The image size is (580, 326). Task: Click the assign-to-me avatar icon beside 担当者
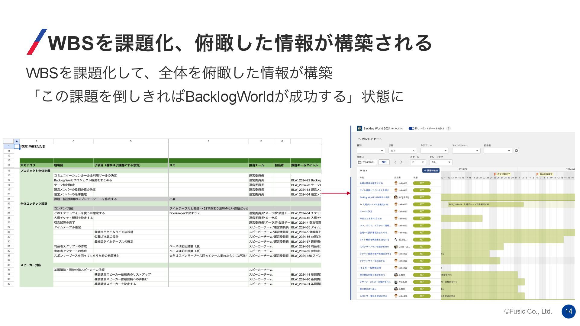click(x=517, y=151)
